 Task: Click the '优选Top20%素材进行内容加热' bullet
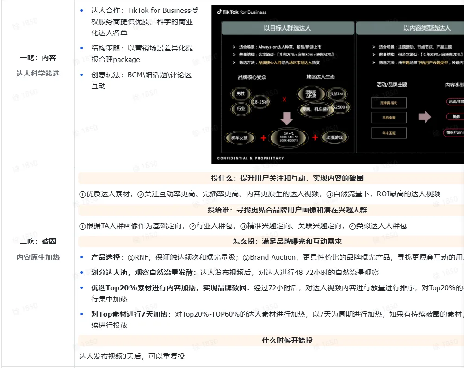[278, 293]
